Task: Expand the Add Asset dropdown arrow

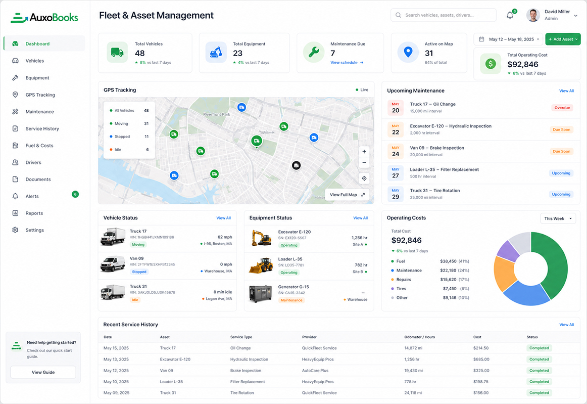Action: (576, 39)
